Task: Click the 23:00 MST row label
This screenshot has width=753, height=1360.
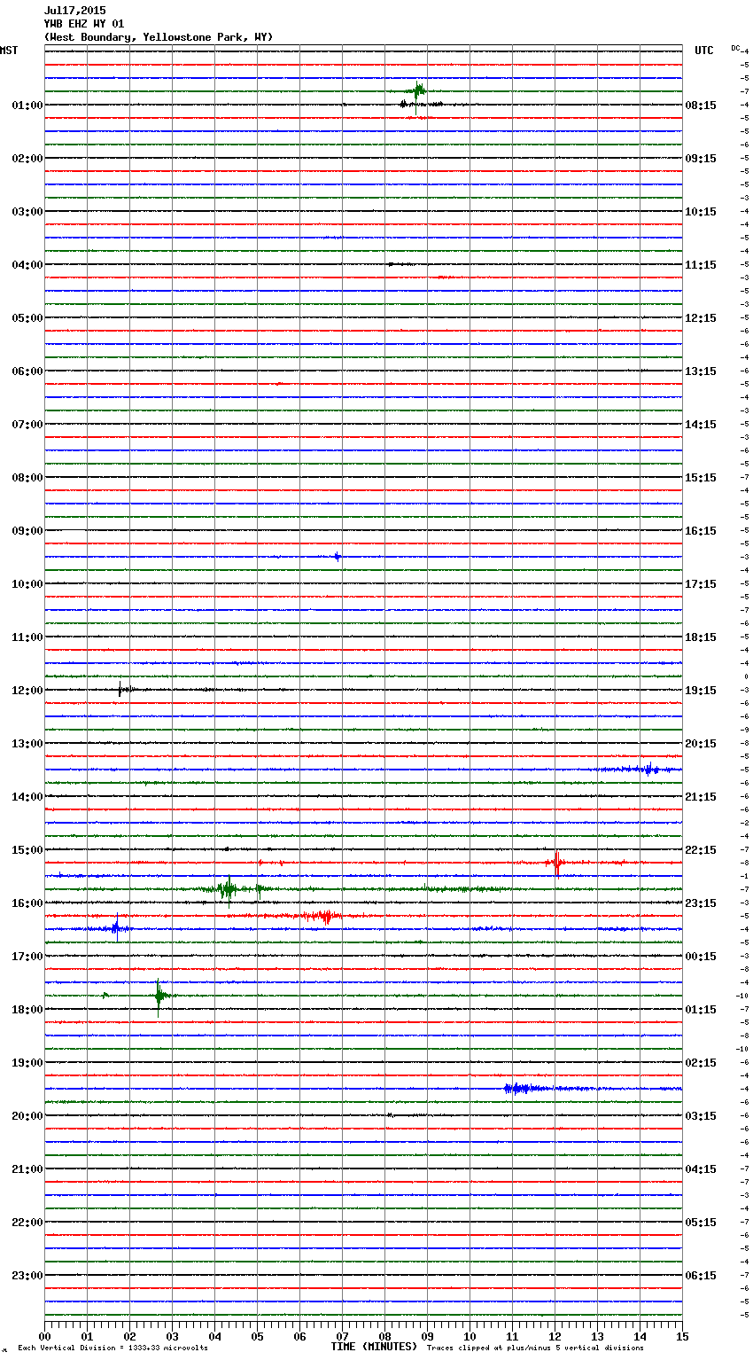Action: [x=27, y=1276]
